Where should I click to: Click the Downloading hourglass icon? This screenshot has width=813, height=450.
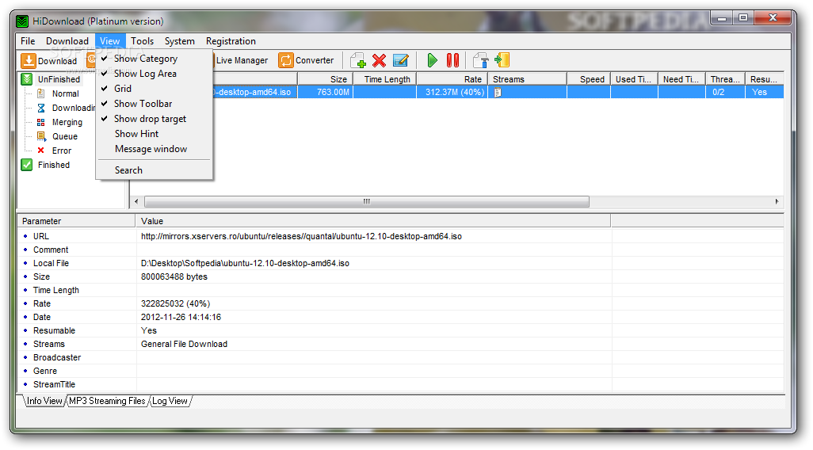tap(41, 108)
